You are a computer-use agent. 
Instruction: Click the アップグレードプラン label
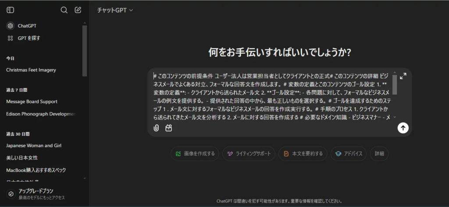36,191
